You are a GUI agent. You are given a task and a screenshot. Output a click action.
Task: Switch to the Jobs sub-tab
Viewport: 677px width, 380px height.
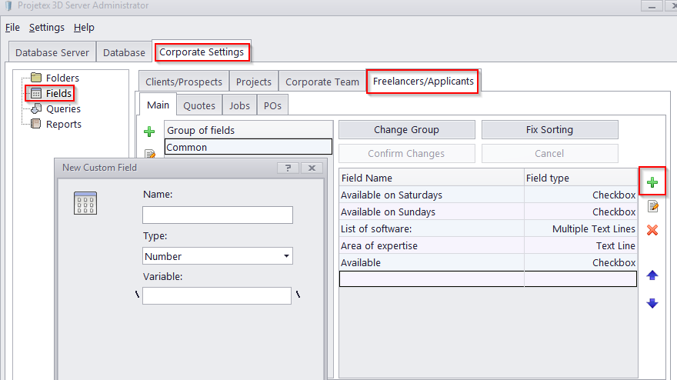239,106
